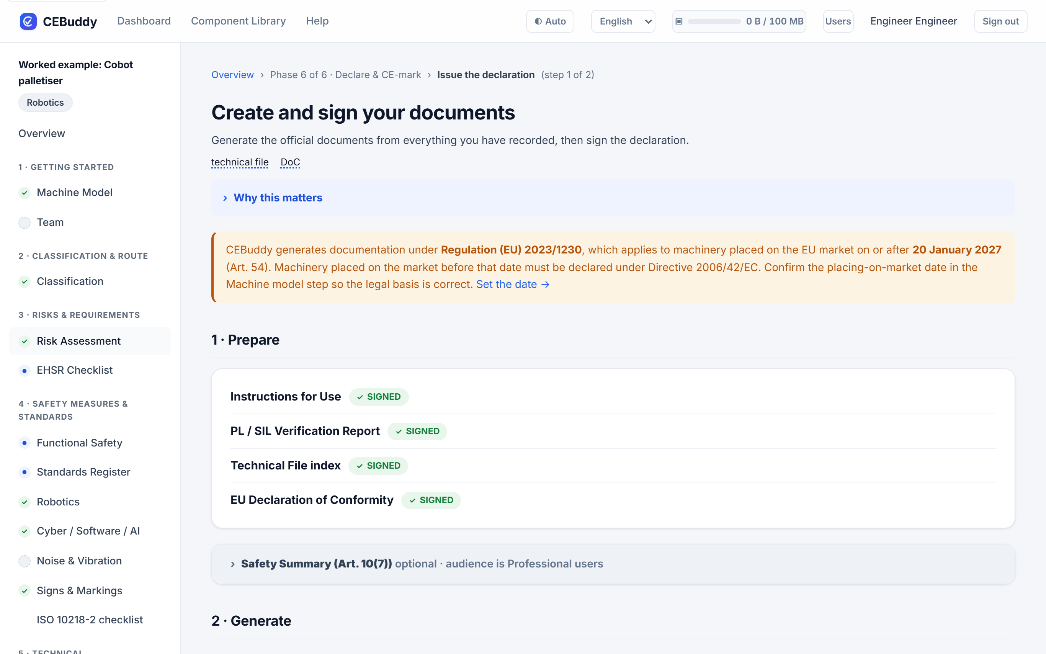
Task: Click the check mark in EU Declaration SIGNED badge
Action: click(412, 500)
